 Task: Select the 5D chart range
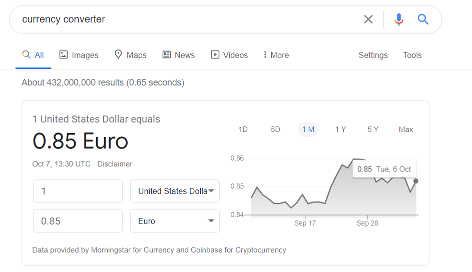275,129
